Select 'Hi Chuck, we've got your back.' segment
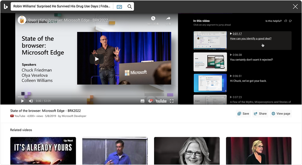 [248, 81]
